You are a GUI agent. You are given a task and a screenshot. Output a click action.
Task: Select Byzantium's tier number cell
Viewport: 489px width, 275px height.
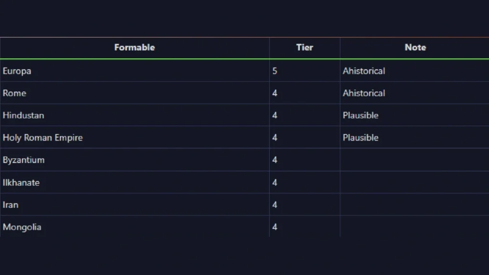pos(275,160)
